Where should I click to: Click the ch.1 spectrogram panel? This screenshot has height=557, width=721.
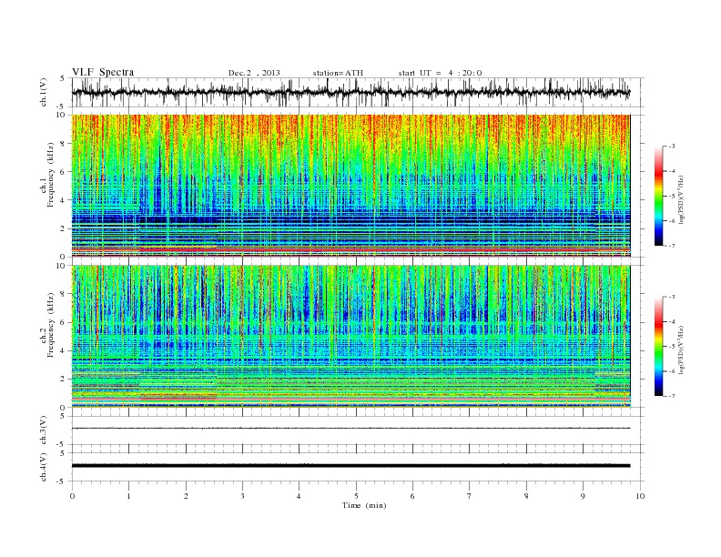click(350, 186)
